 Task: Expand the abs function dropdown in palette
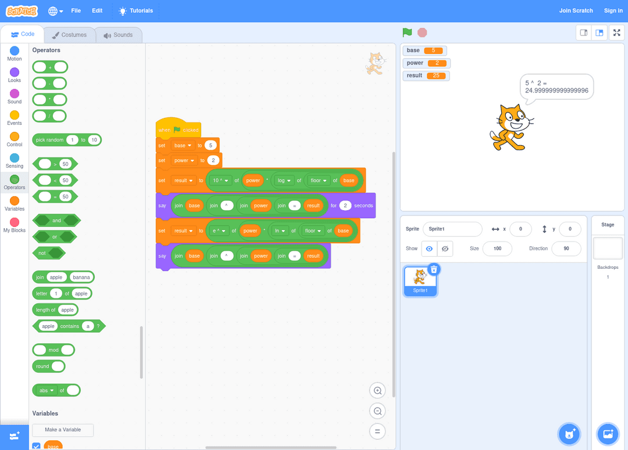pos(47,390)
